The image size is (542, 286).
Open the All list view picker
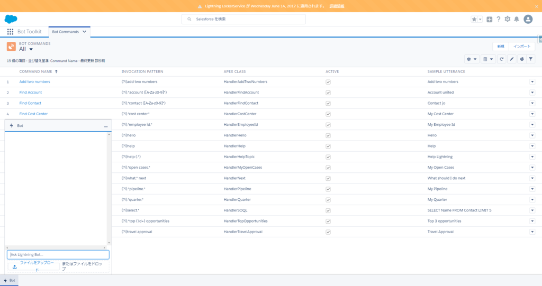26,49
